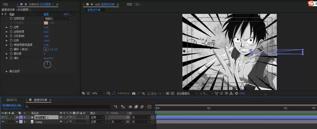
Task: Click the snapshot camera icon in viewer
Action: click(x=133, y=93)
